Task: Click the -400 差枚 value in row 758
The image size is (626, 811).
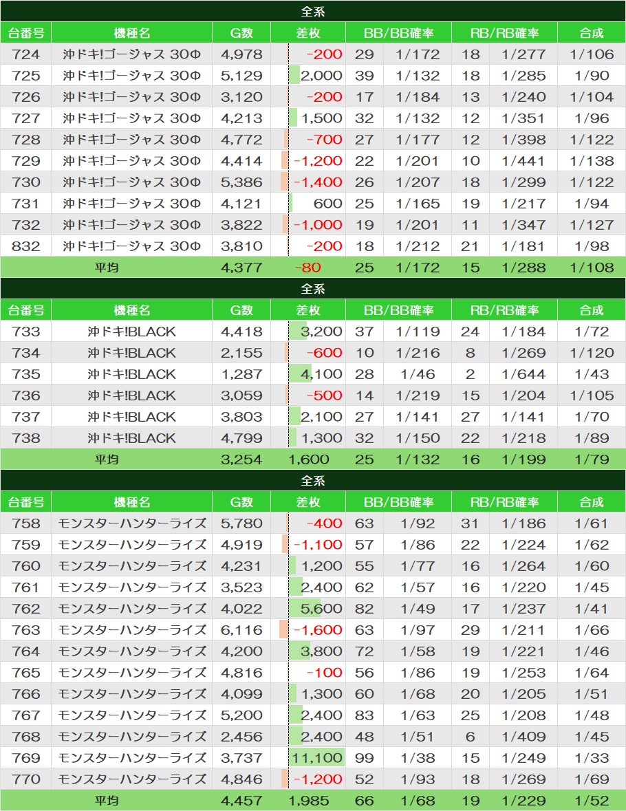Action: pos(325,523)
